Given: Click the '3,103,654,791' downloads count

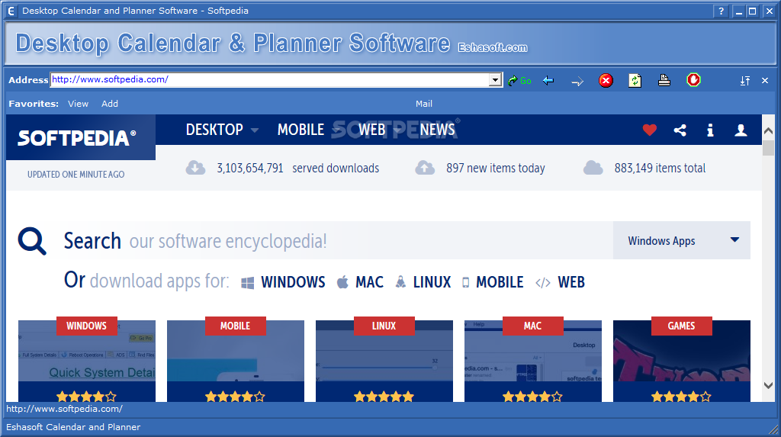Looking at the screenshot, I should point(250,168).
